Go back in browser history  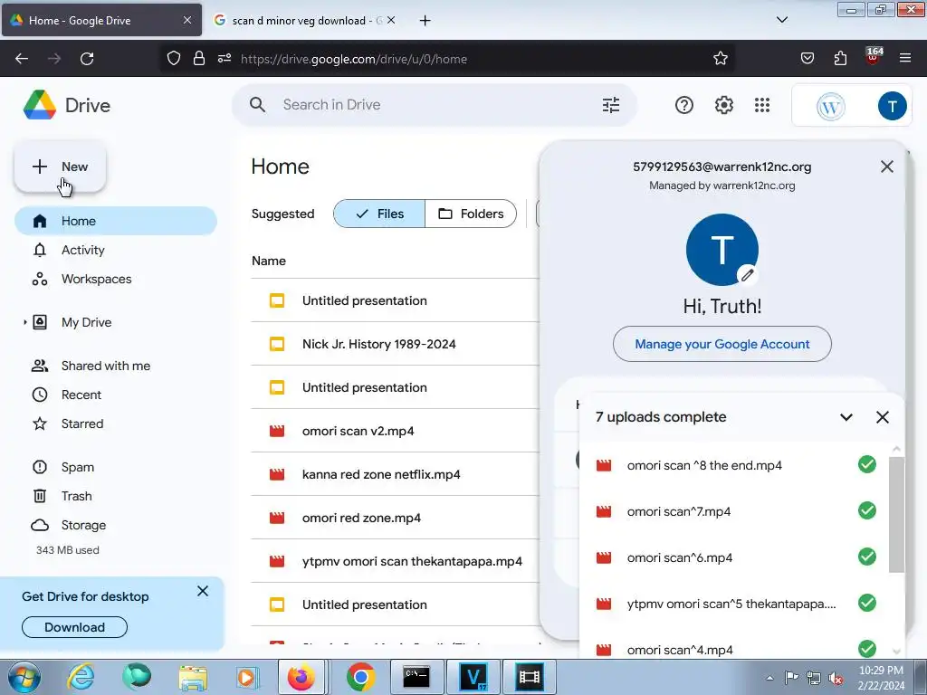tap(22, 59)
